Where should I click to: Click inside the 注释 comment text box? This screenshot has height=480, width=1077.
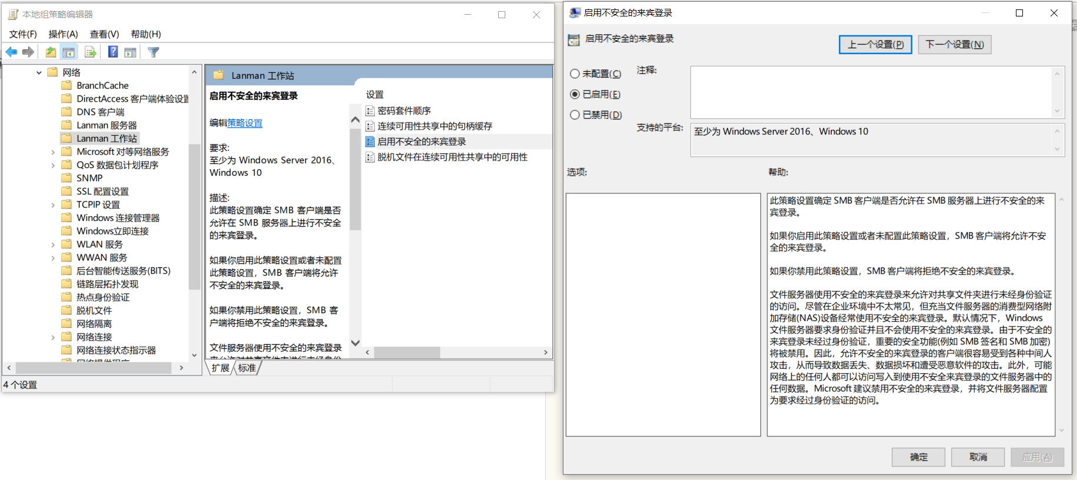click(871, 92)
